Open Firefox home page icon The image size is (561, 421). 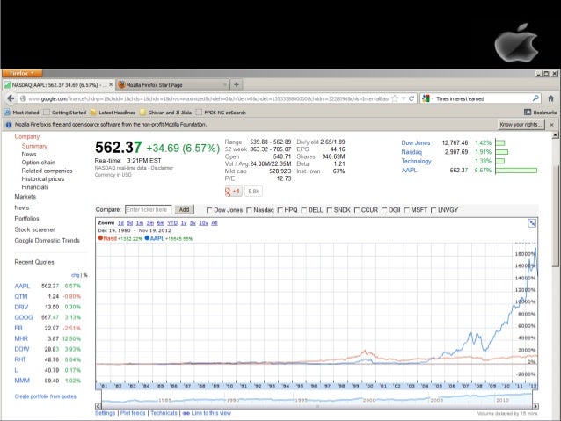pyautogui.click(x=551, y=98)
